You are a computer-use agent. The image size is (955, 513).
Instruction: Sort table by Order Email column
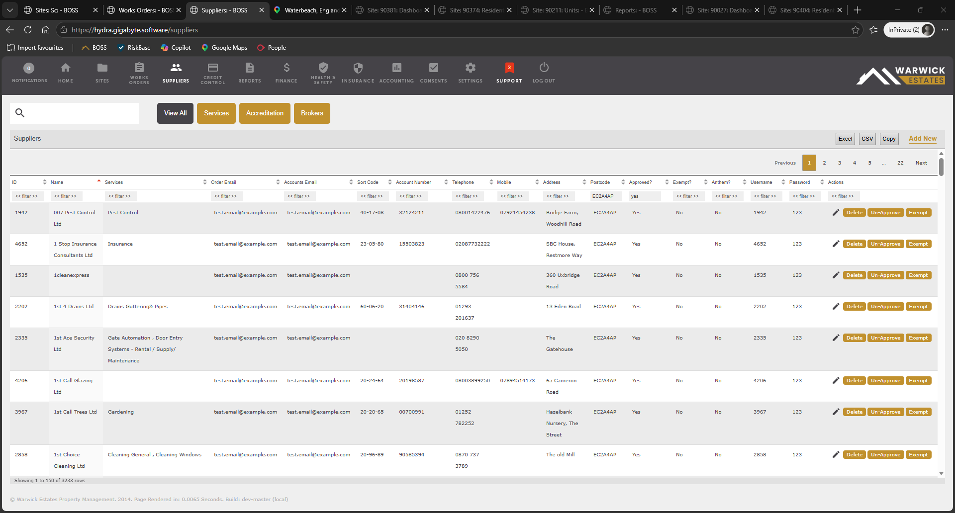pos(245,182)
